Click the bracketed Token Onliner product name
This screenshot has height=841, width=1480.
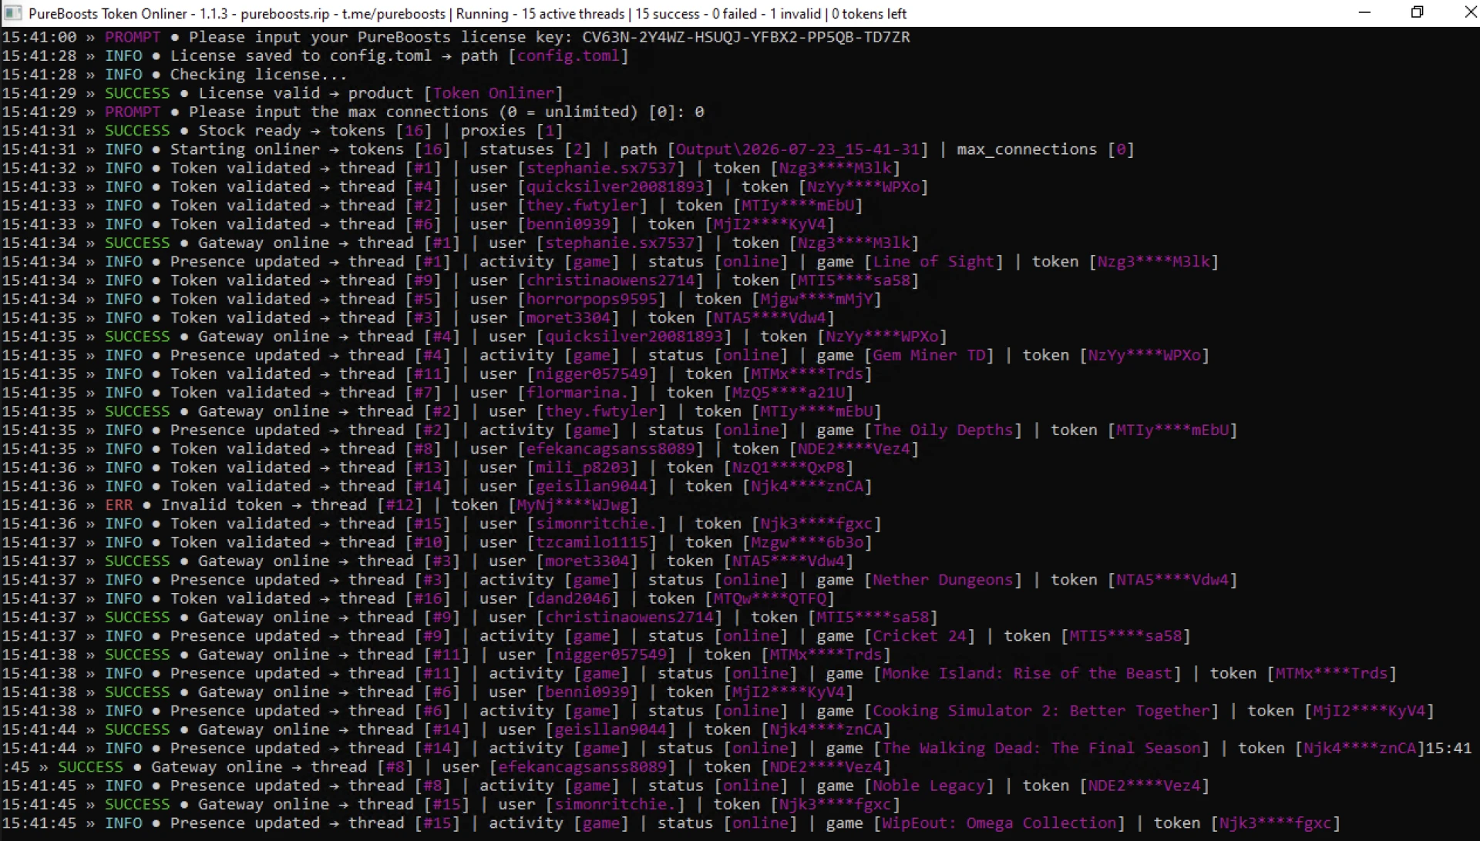[493, 93]
